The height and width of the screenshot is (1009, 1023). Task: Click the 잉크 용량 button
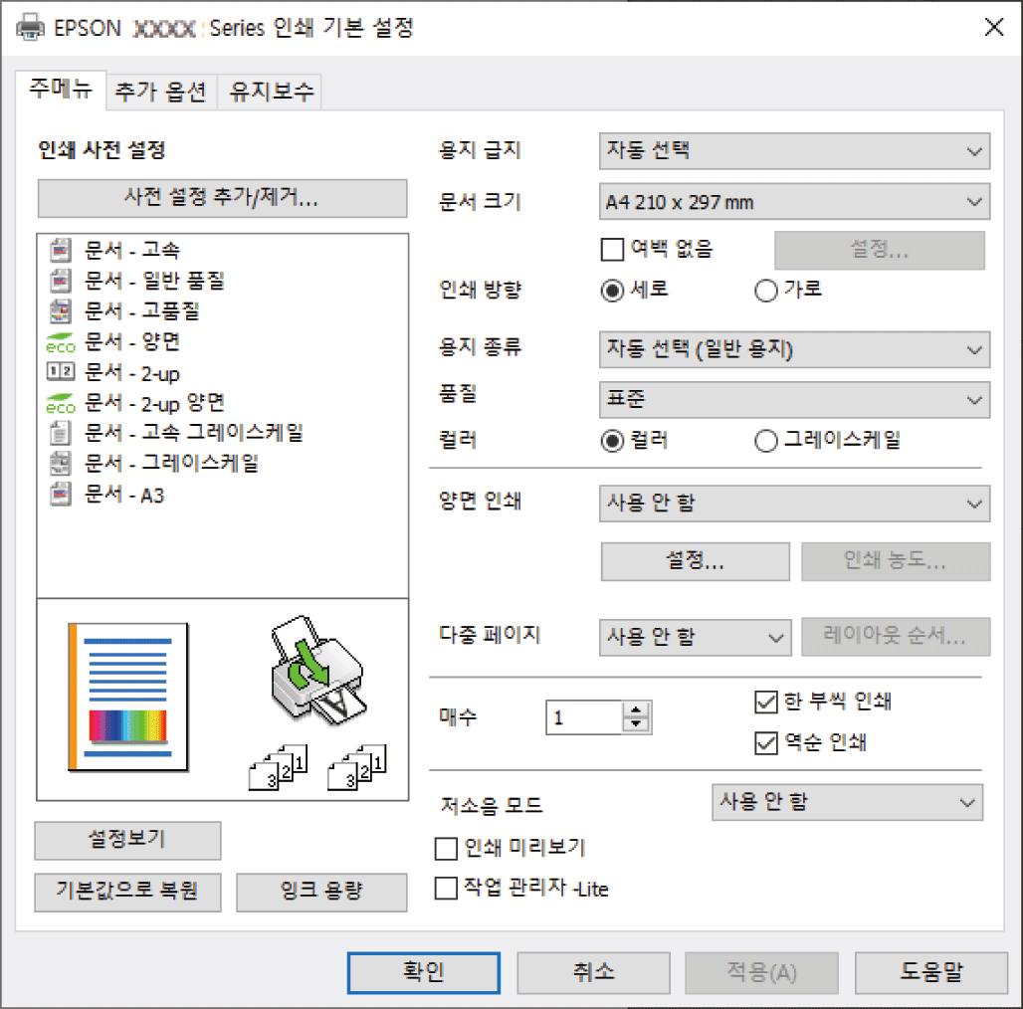(x=321, y=892)
